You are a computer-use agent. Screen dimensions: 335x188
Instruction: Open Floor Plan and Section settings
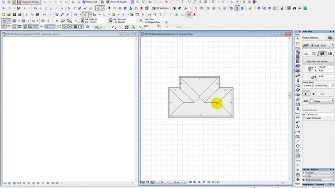[x=318, y=62]
